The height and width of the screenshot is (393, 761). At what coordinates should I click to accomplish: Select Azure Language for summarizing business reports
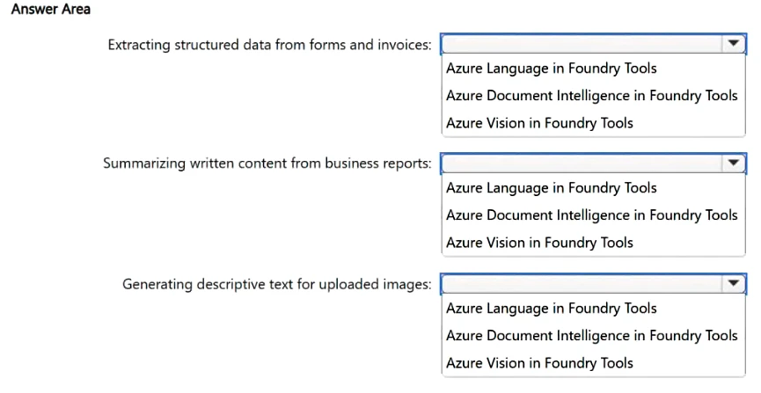[551, 188]
